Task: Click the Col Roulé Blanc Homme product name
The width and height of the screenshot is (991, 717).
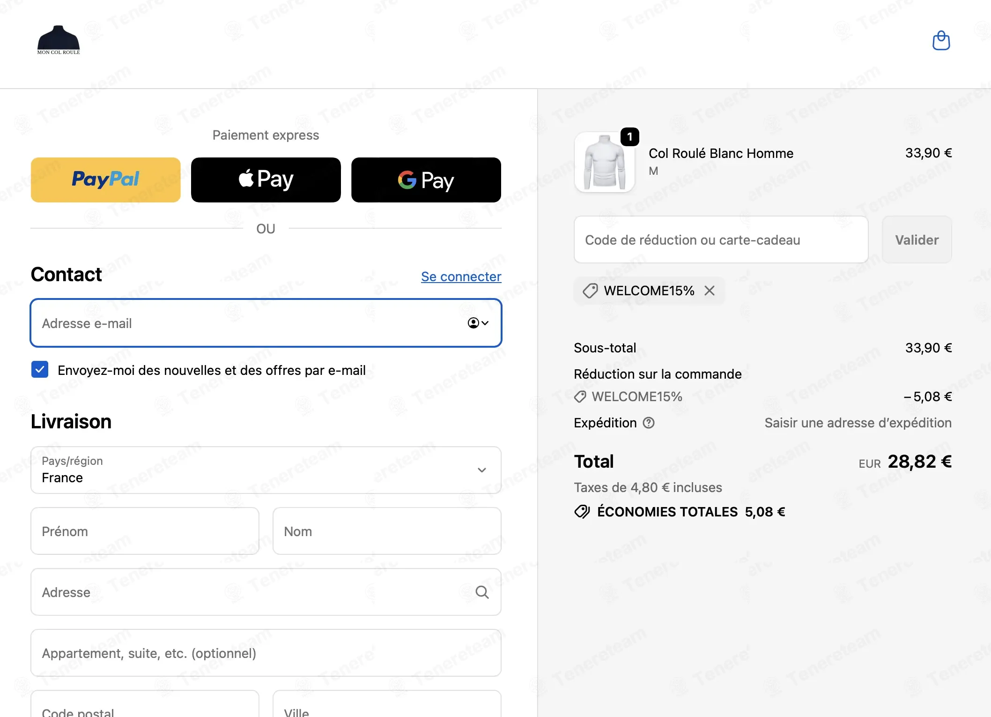Action: [721, 153]
